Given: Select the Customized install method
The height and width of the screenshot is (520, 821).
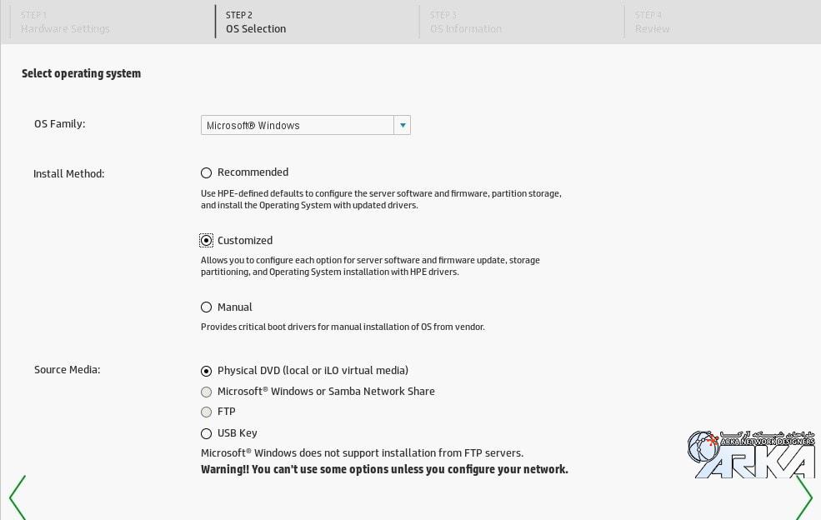Looking at the screenshot, I should pyautogui.click(x=207, y=241).
